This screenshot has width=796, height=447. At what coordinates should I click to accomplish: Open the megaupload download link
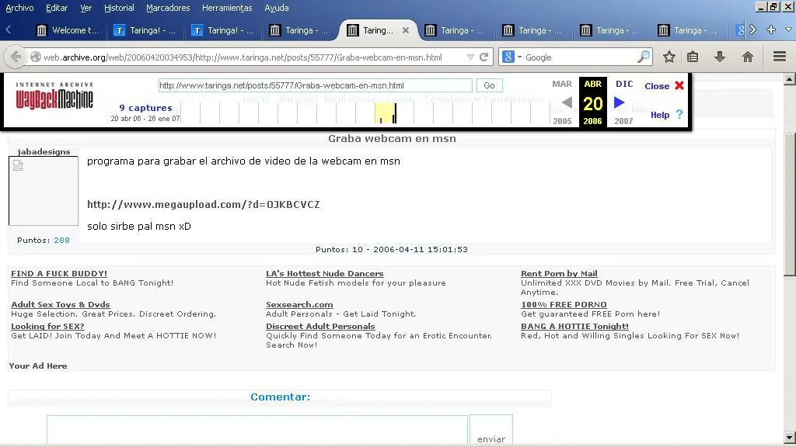(203, 205)
